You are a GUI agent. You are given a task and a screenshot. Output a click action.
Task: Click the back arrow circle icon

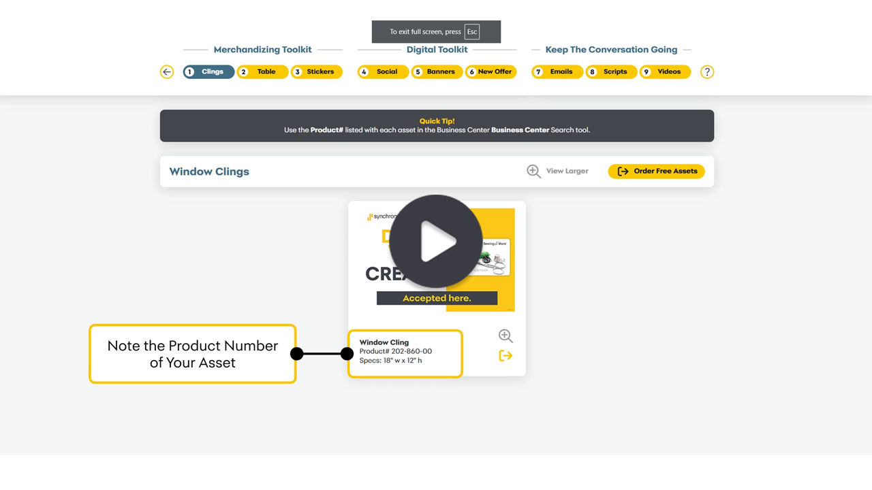coord(167,72)
